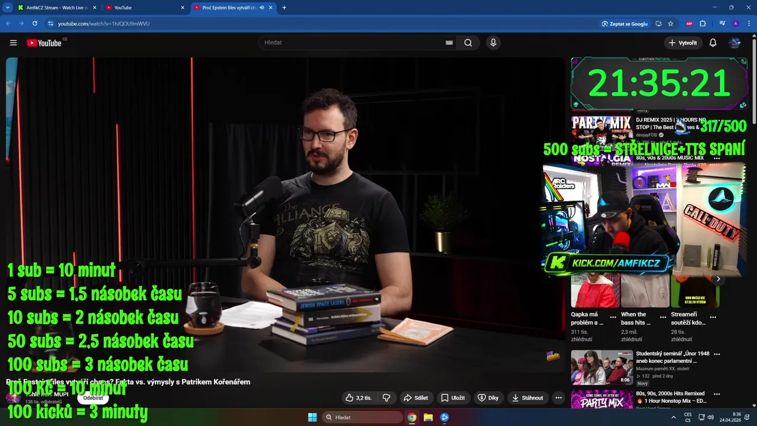The height and width of the screenshot is (426, 757).
Task: Navigate forward in Chrome
Action: click(21, 24)
